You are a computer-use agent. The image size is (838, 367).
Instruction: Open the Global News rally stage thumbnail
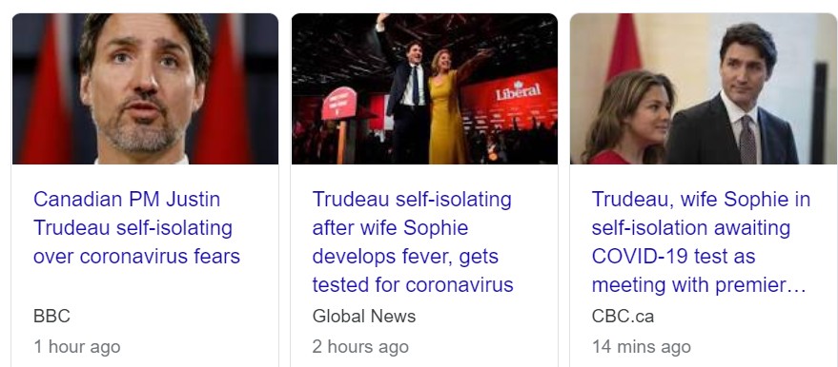pyautogui.click(x=424, y=88)
